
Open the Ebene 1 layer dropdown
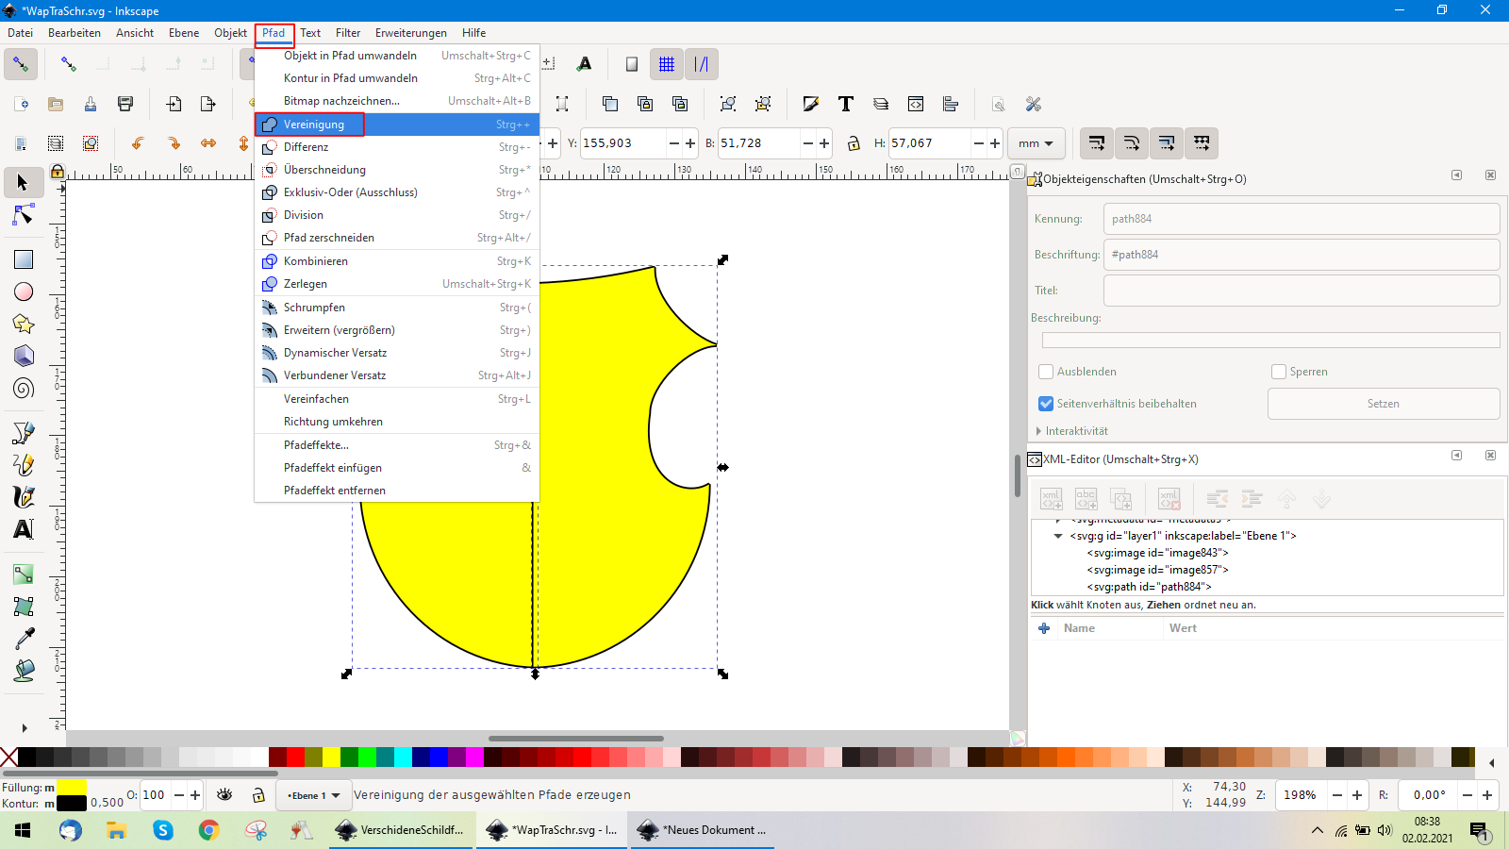coord(314,795)
